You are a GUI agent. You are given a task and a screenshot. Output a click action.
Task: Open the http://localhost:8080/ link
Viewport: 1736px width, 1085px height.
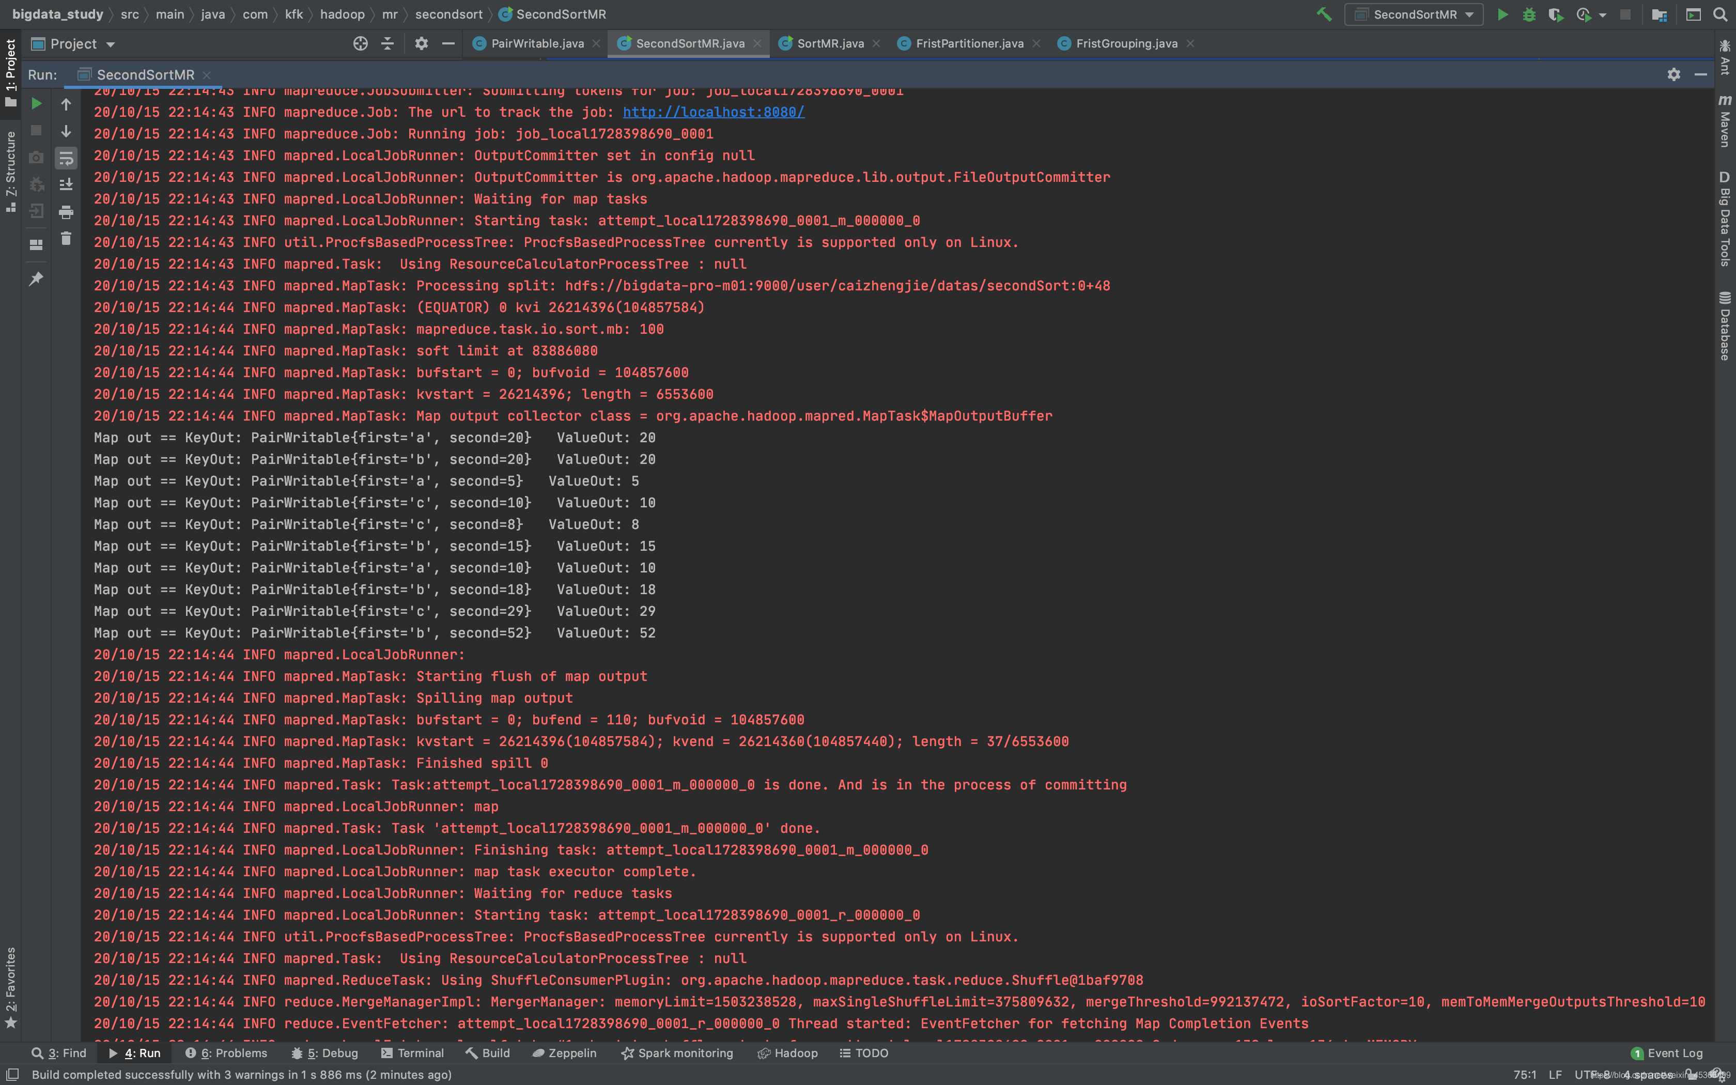pos(713,112)
